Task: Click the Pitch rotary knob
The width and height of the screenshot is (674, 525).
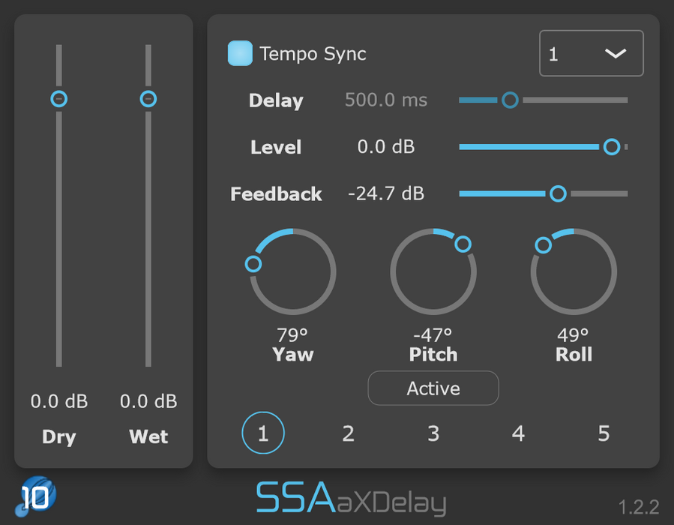Action: coord(433,271)
